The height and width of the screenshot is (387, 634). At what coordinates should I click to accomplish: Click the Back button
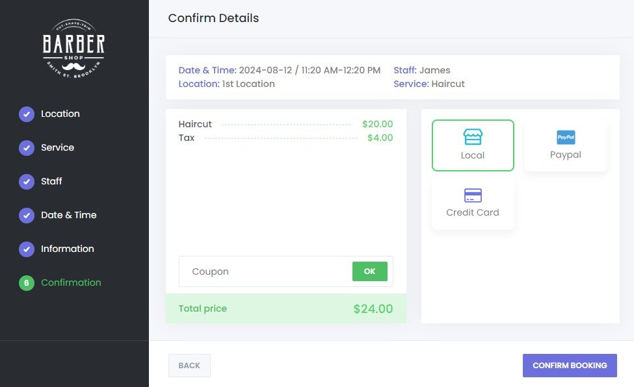(x=189, y=366)
